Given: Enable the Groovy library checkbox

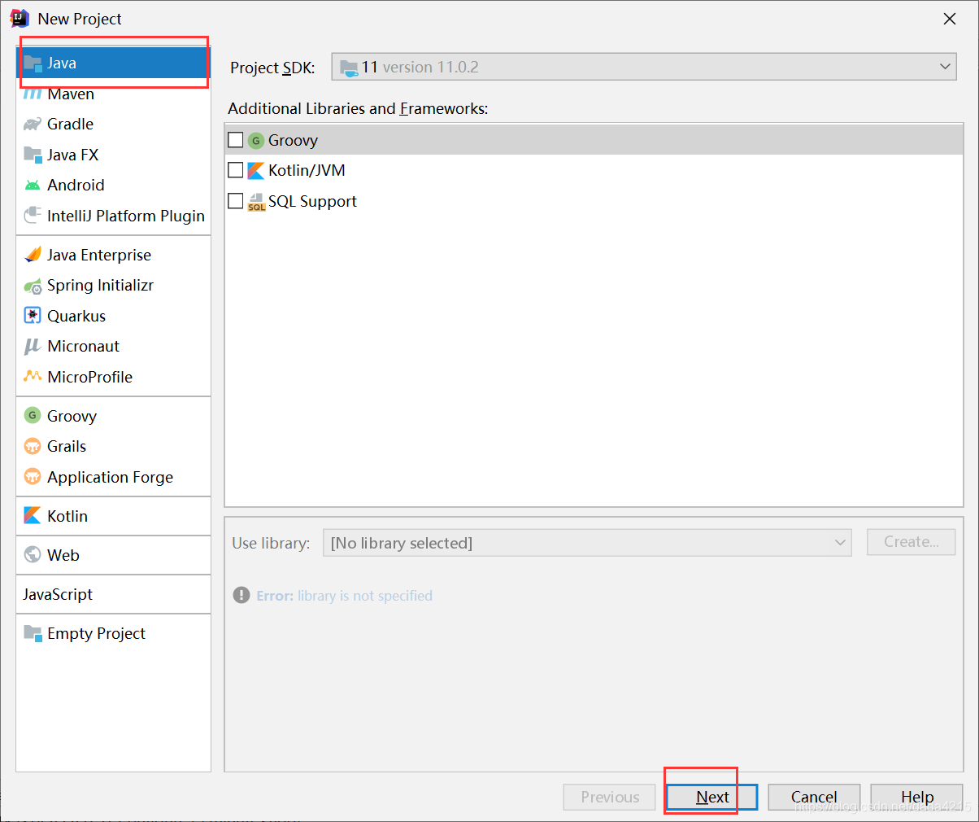Looking at the screenshot, I should point(236,140).
